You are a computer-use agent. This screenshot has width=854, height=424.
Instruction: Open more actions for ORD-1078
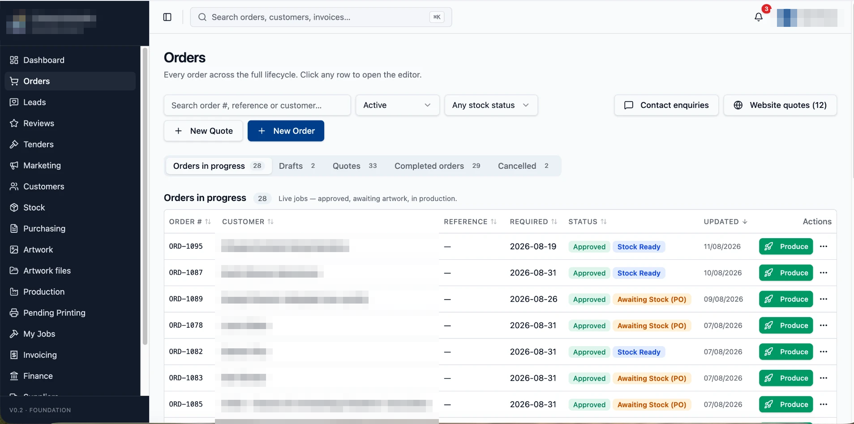click(824, 325)
